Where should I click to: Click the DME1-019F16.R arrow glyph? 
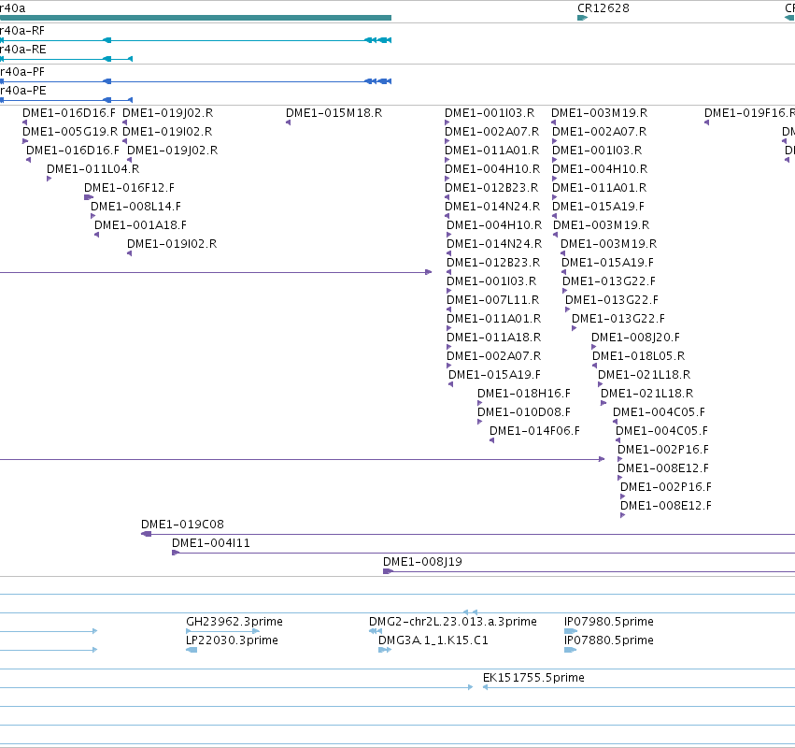706,122
